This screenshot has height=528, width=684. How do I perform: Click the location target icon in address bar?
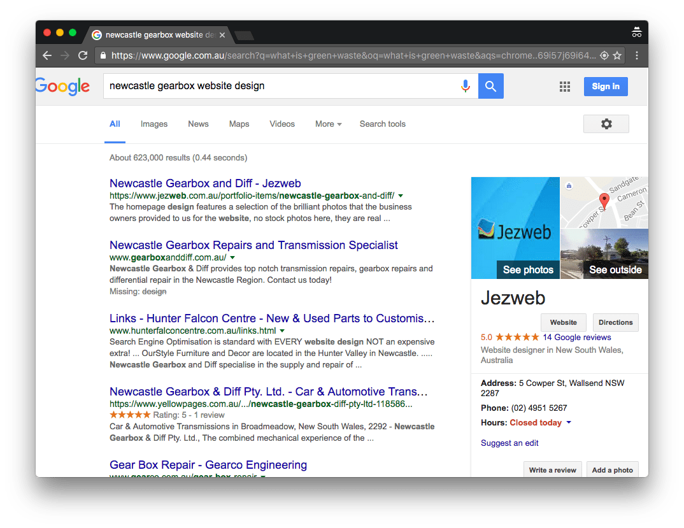coord(604,55)
